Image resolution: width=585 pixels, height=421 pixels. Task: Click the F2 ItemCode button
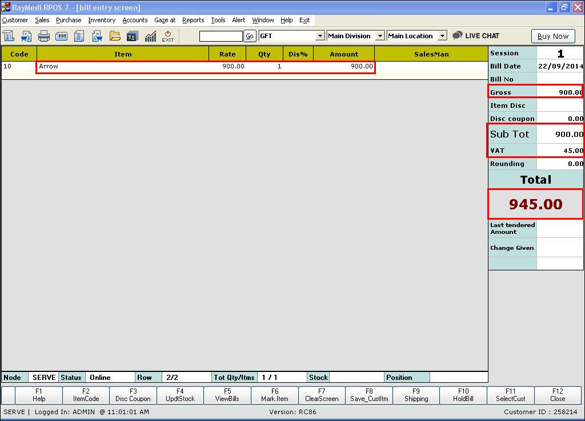click(x=86, y=395)
